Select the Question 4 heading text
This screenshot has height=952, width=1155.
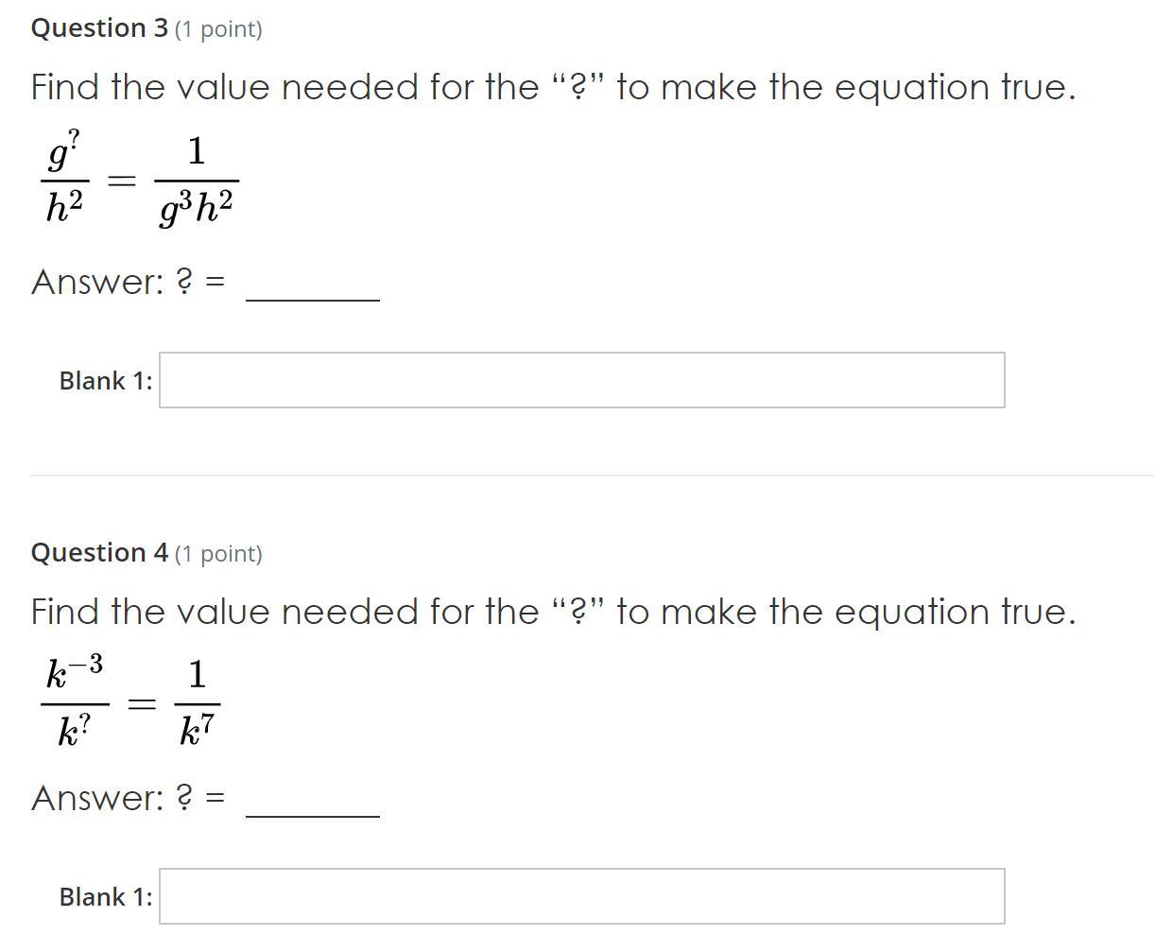click(99, 553)
